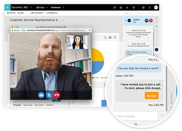Expand the dropdown arrow beside New
Screen dimensions: 182x131
pyautogui.click(x=26, y=13)
